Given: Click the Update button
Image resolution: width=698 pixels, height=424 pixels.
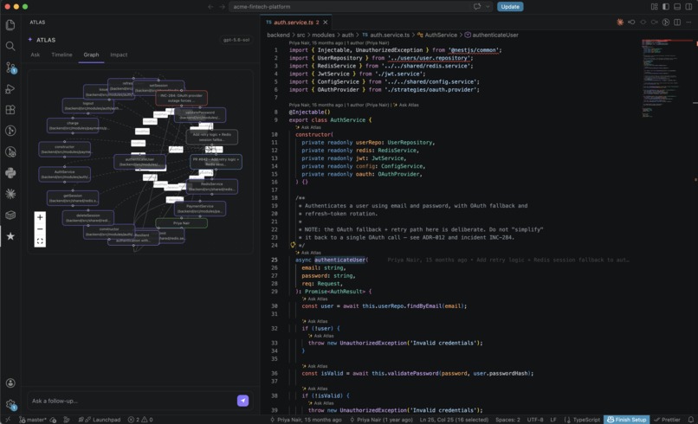Looking at the screenshot, I should click(510, 7).
